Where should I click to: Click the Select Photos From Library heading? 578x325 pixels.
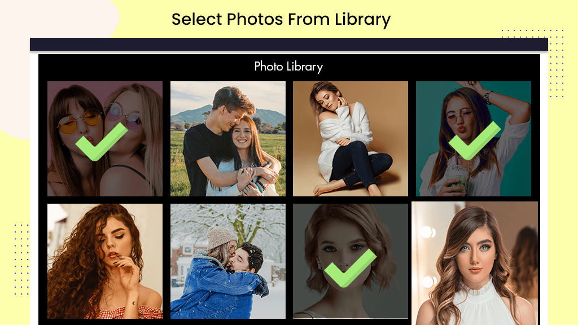click(x=281, y=20)
